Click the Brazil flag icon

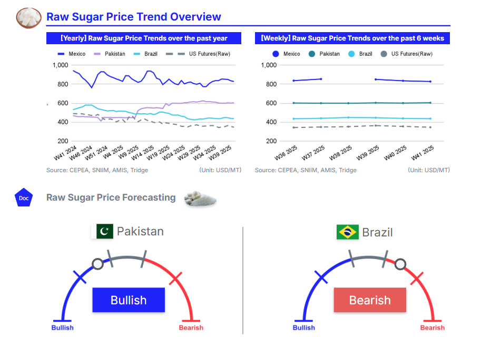tap(347, 232)
